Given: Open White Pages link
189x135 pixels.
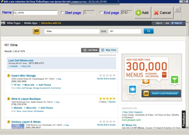Looking at the screenshot, I should pos(14,23).
